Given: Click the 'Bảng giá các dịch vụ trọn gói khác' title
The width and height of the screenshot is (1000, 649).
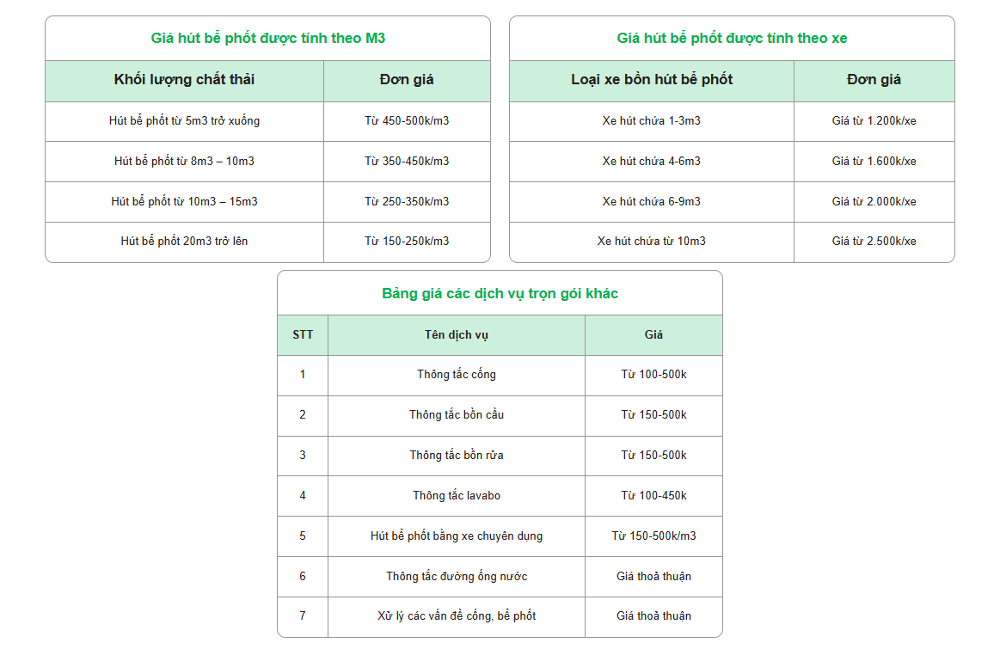Looking at the screenshot, I should point(500,294).
